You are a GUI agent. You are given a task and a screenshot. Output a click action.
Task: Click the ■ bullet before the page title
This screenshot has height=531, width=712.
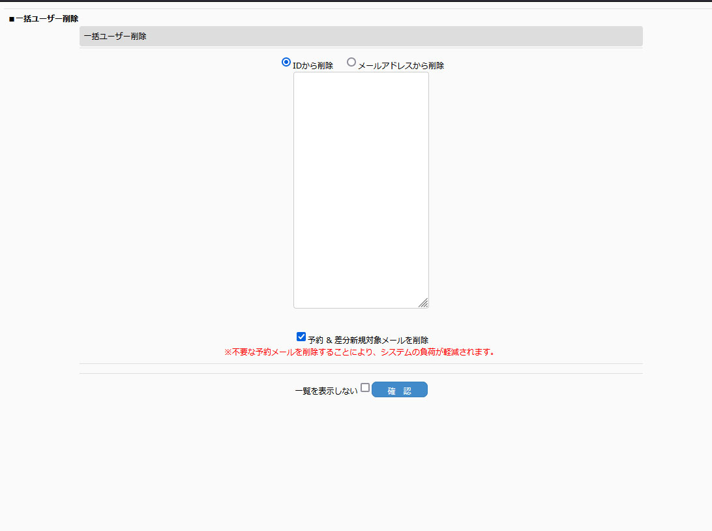click(12, 19)
